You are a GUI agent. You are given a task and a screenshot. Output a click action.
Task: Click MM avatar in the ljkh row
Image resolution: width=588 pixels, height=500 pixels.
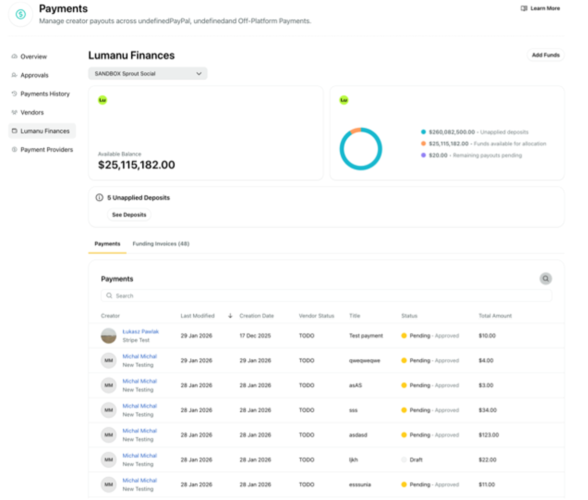(x=109, y=460)
